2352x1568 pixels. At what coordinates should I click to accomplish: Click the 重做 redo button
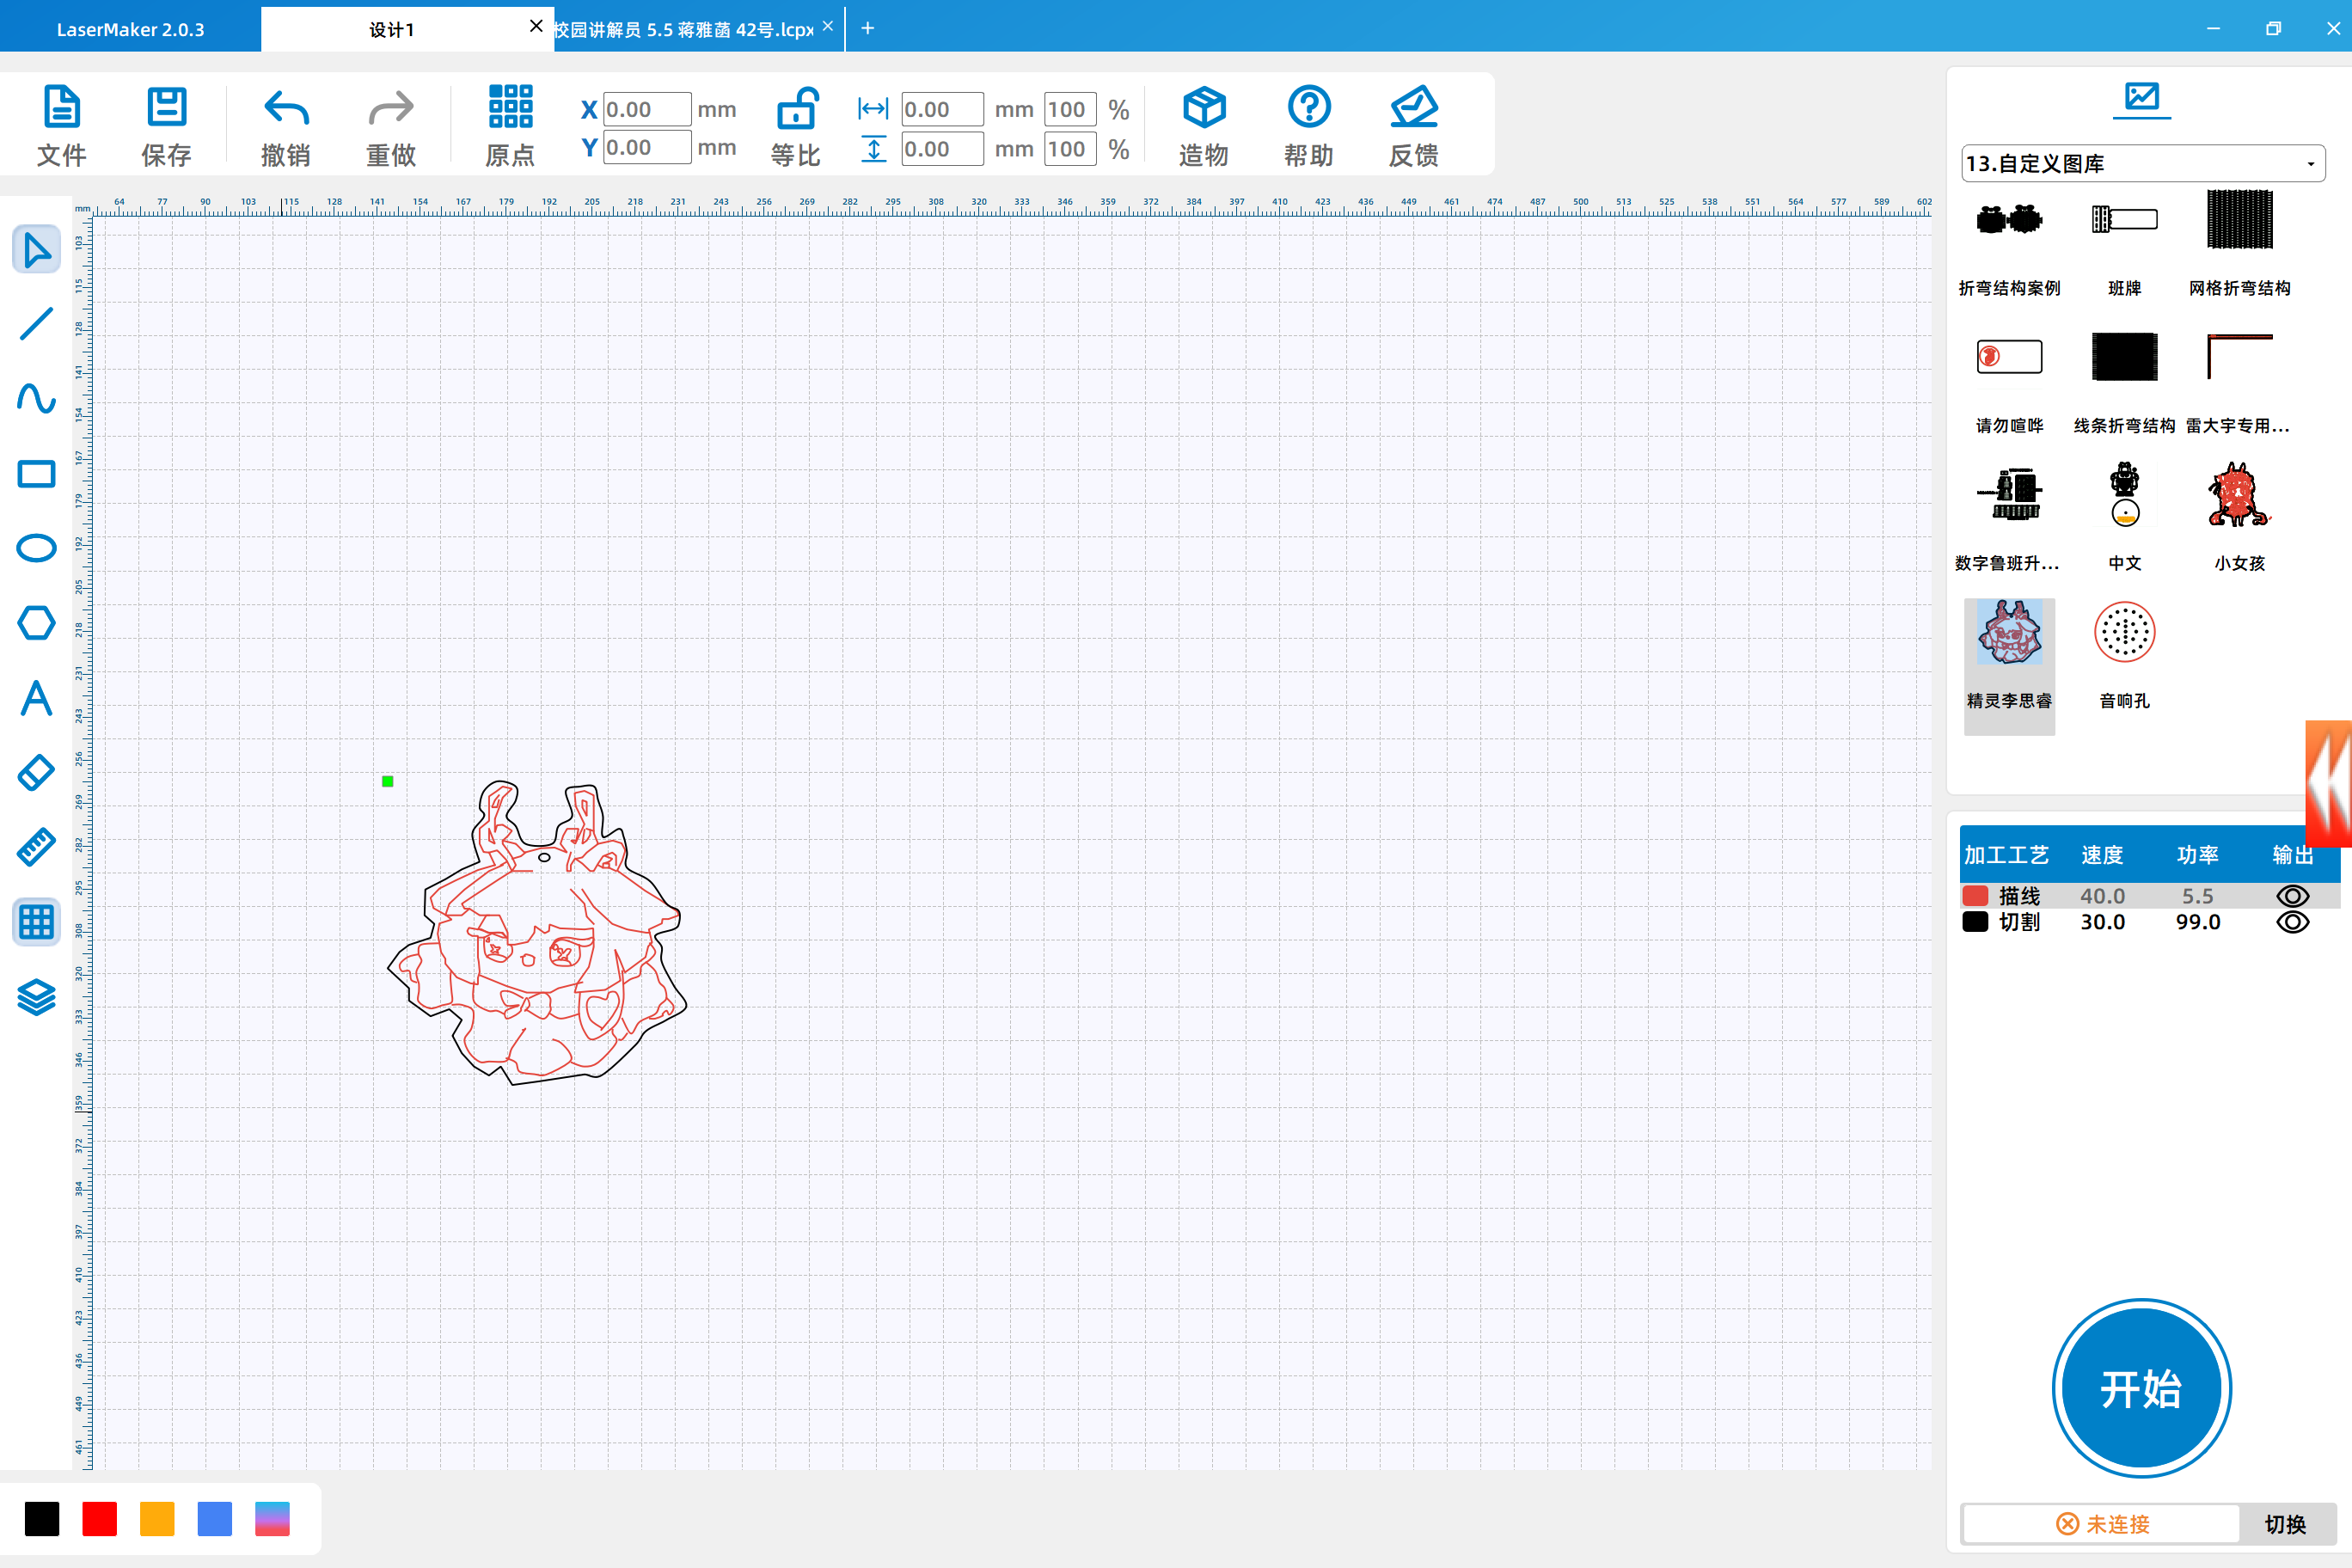click(391, 126)
